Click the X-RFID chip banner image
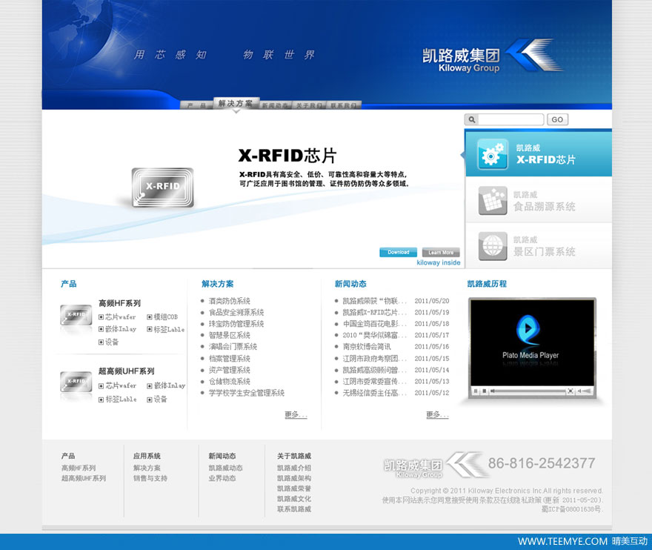Viewport: 652px width, 550px height. pos(162,188)
